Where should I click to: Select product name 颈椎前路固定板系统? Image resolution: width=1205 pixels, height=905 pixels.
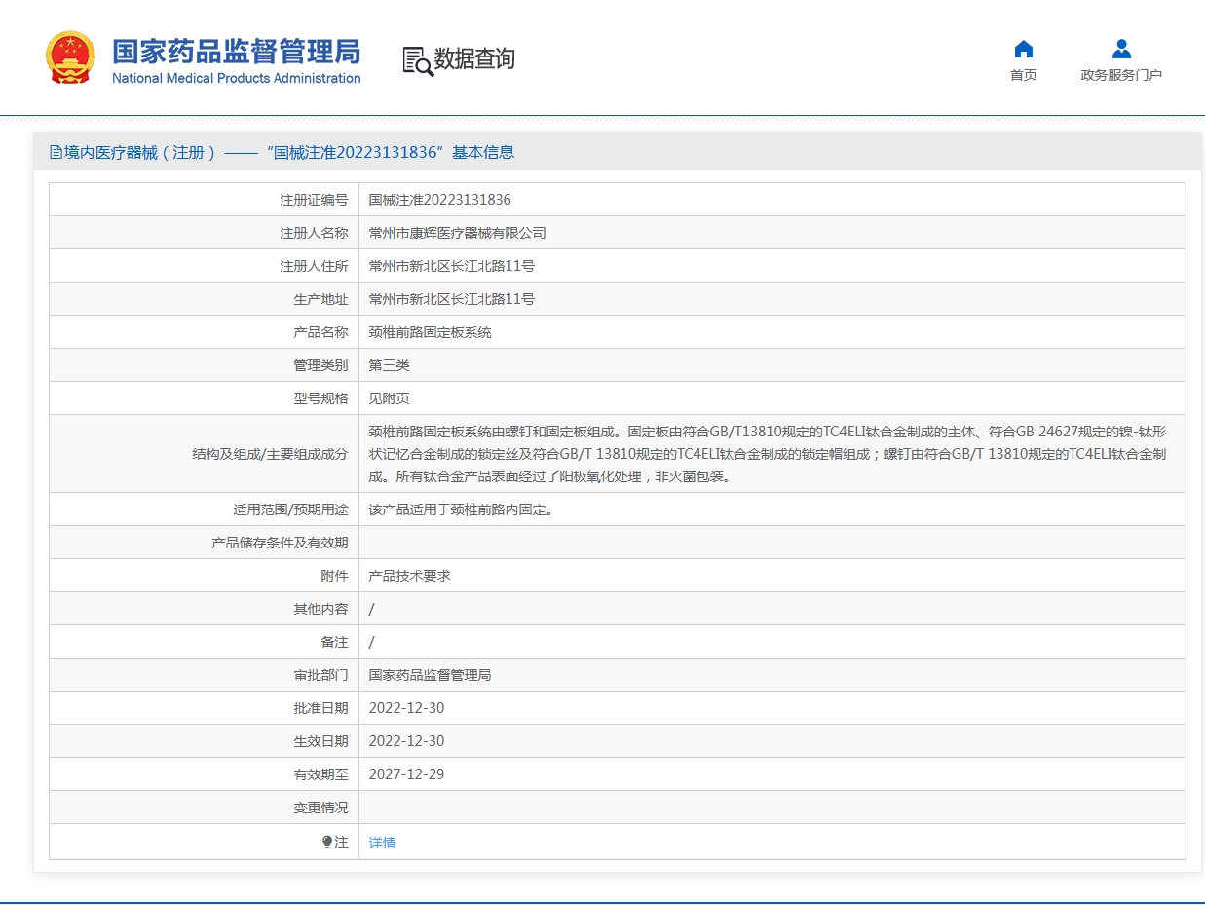[431, 332]
